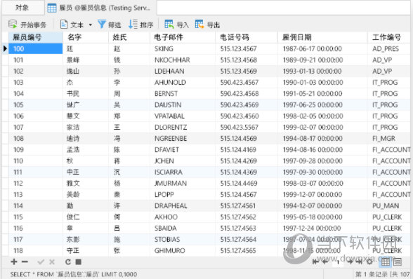This screenshot has height=279, width=413.
Task: Open the Text (文本) view button
Action: click(72, 25)
